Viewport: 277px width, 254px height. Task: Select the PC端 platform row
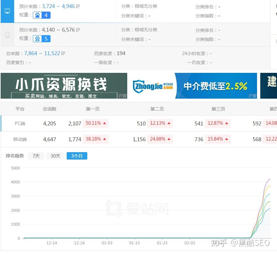point(139,123)
